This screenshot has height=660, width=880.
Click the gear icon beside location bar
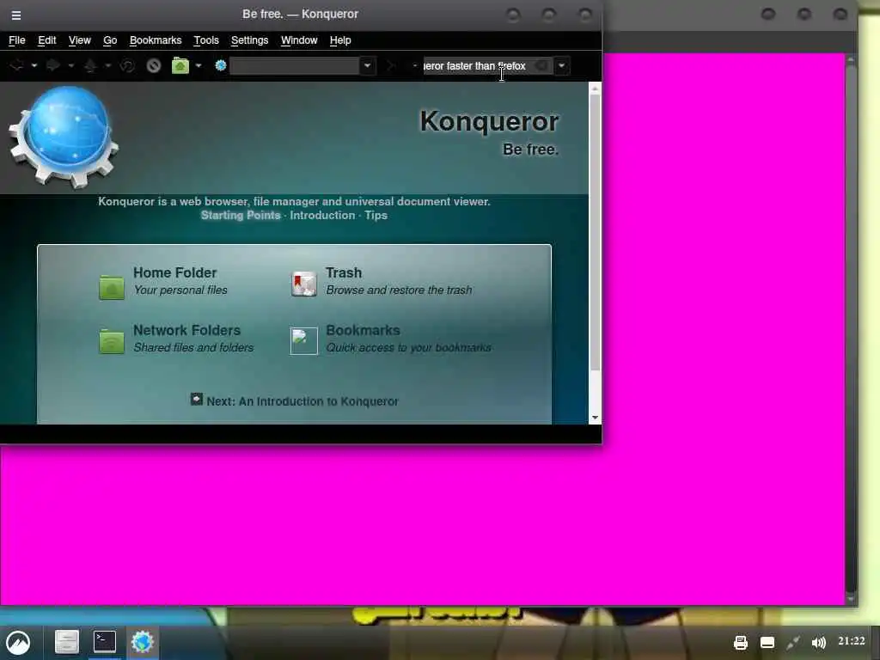[x=221, y=65]
